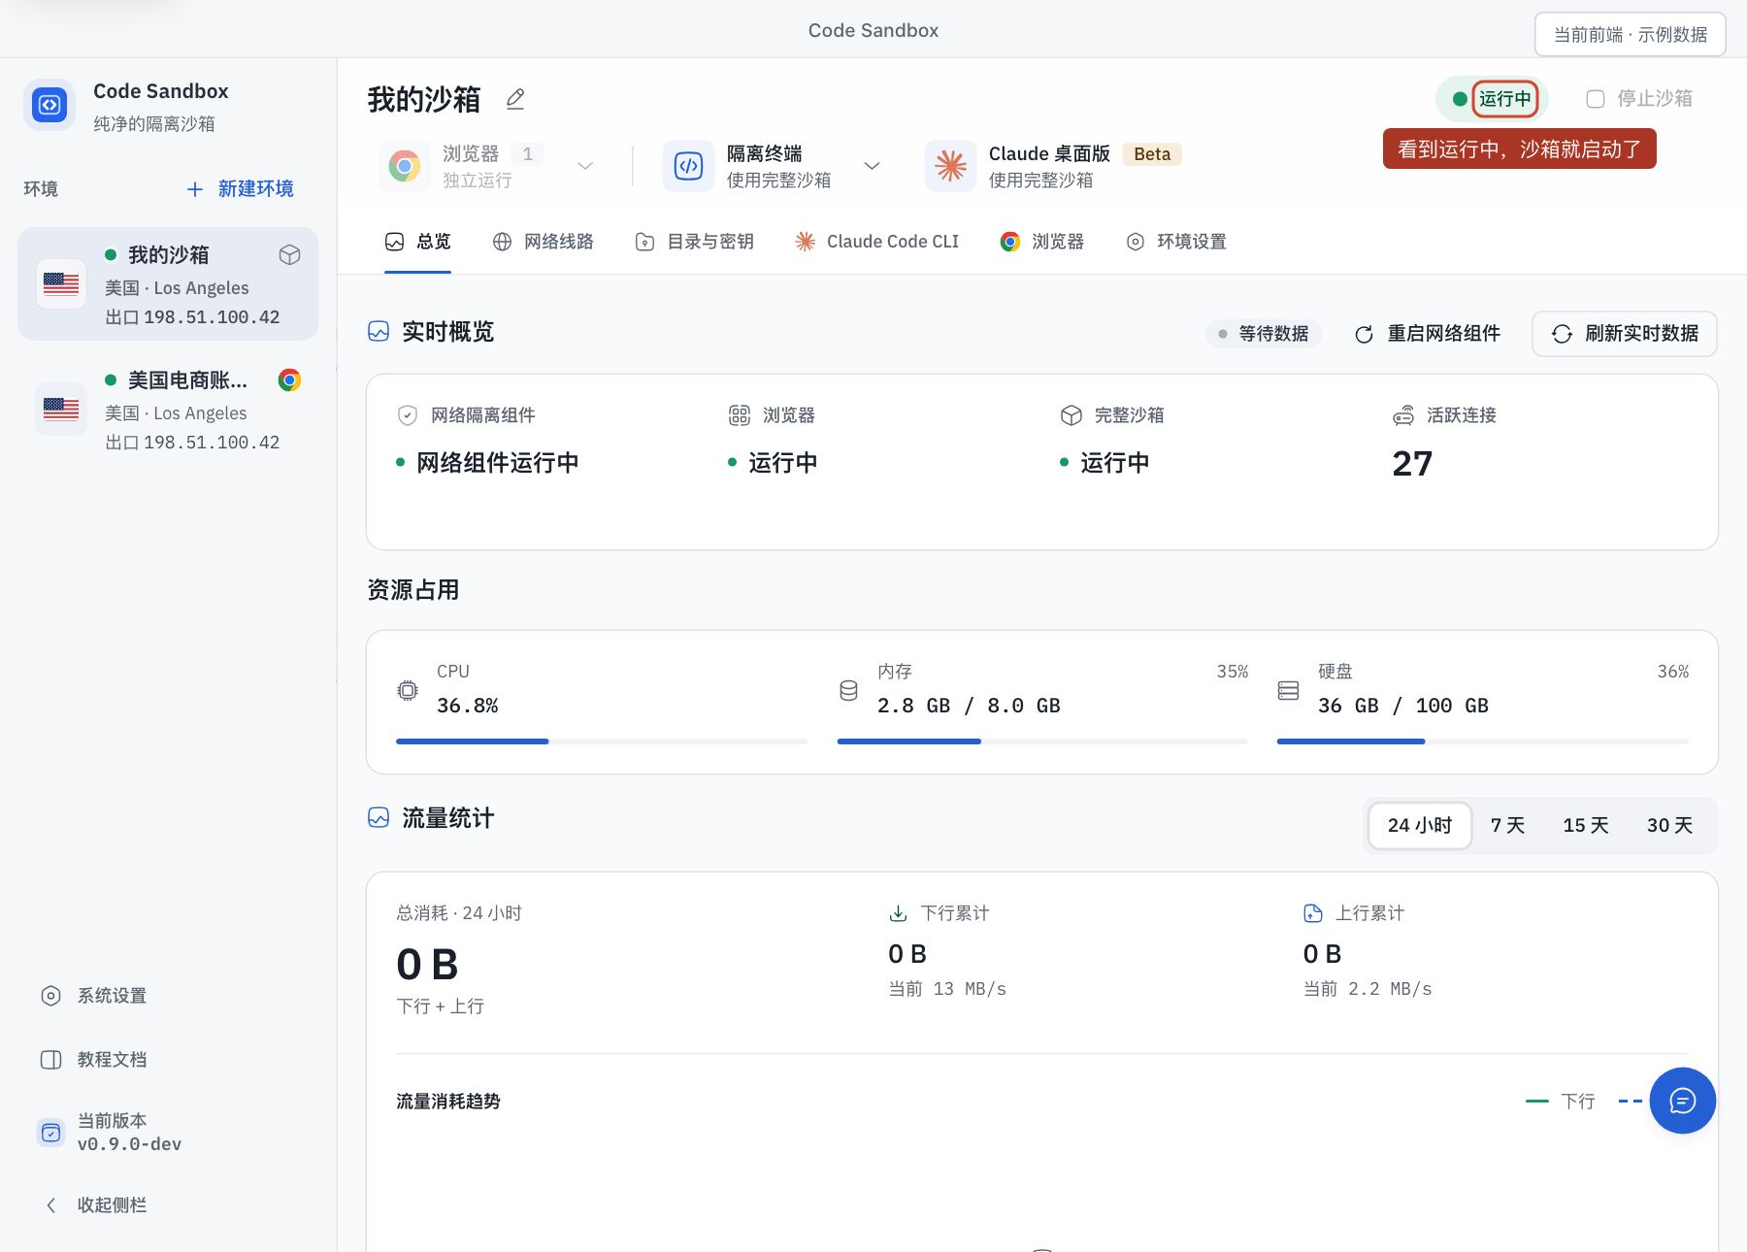Select the 30 天 time range
The image size is (1747, 1252).
[x=1669, y=826]
